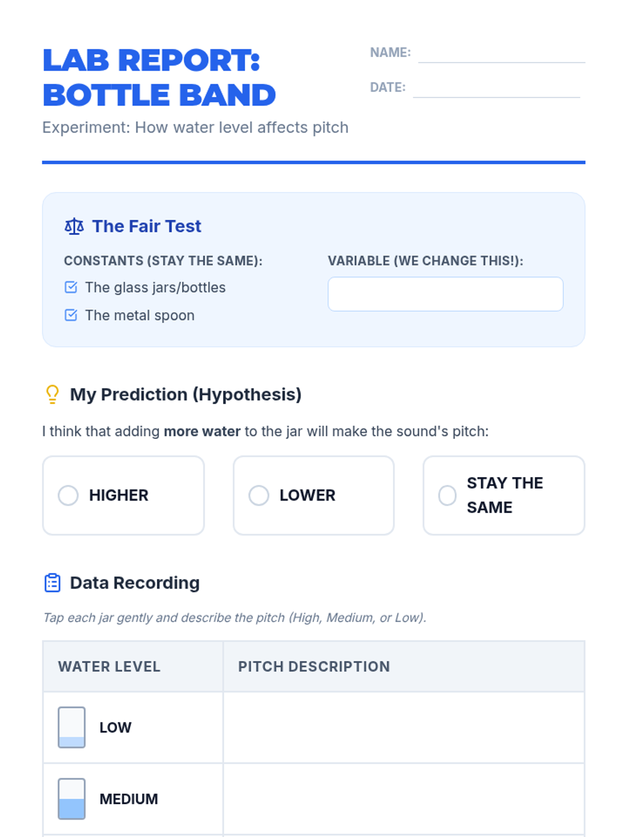This screenshot has width=627, height=837.
Task: Click the LOW water level jar icon
Action: [x=72, y=727]
